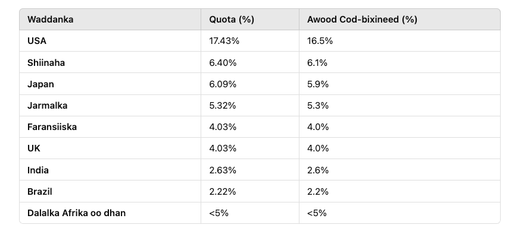Click the 6.09% quota cell
The image size is (512, 228).
click(x=223, y=84)
